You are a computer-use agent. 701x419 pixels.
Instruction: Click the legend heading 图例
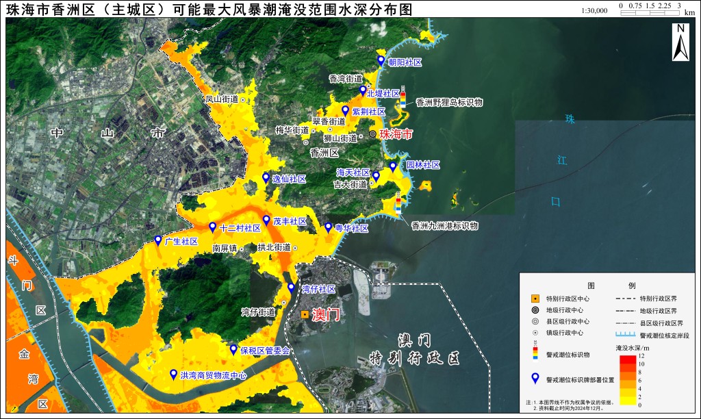point(611,285)
